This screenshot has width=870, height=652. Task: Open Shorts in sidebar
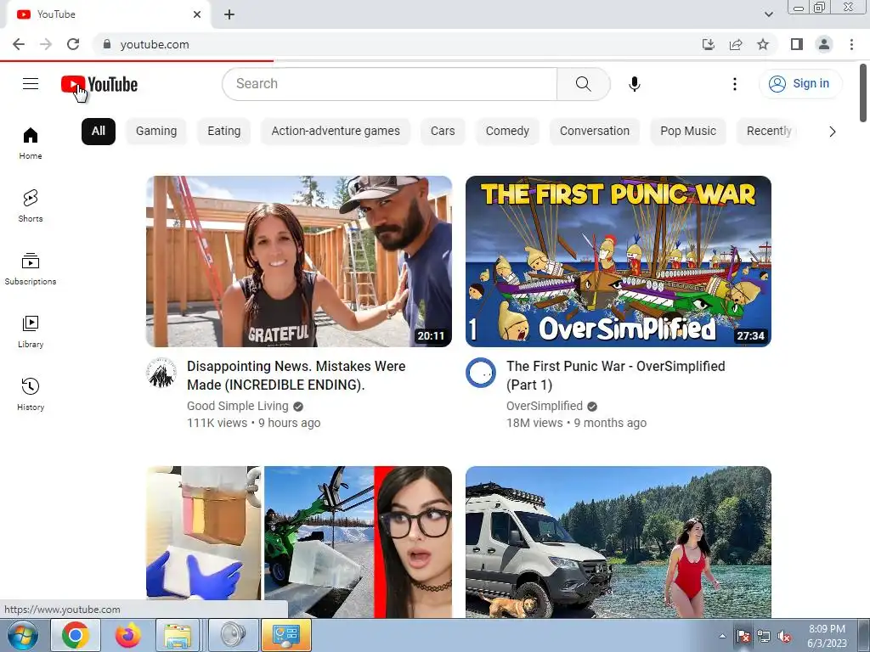tap(31, 205)
